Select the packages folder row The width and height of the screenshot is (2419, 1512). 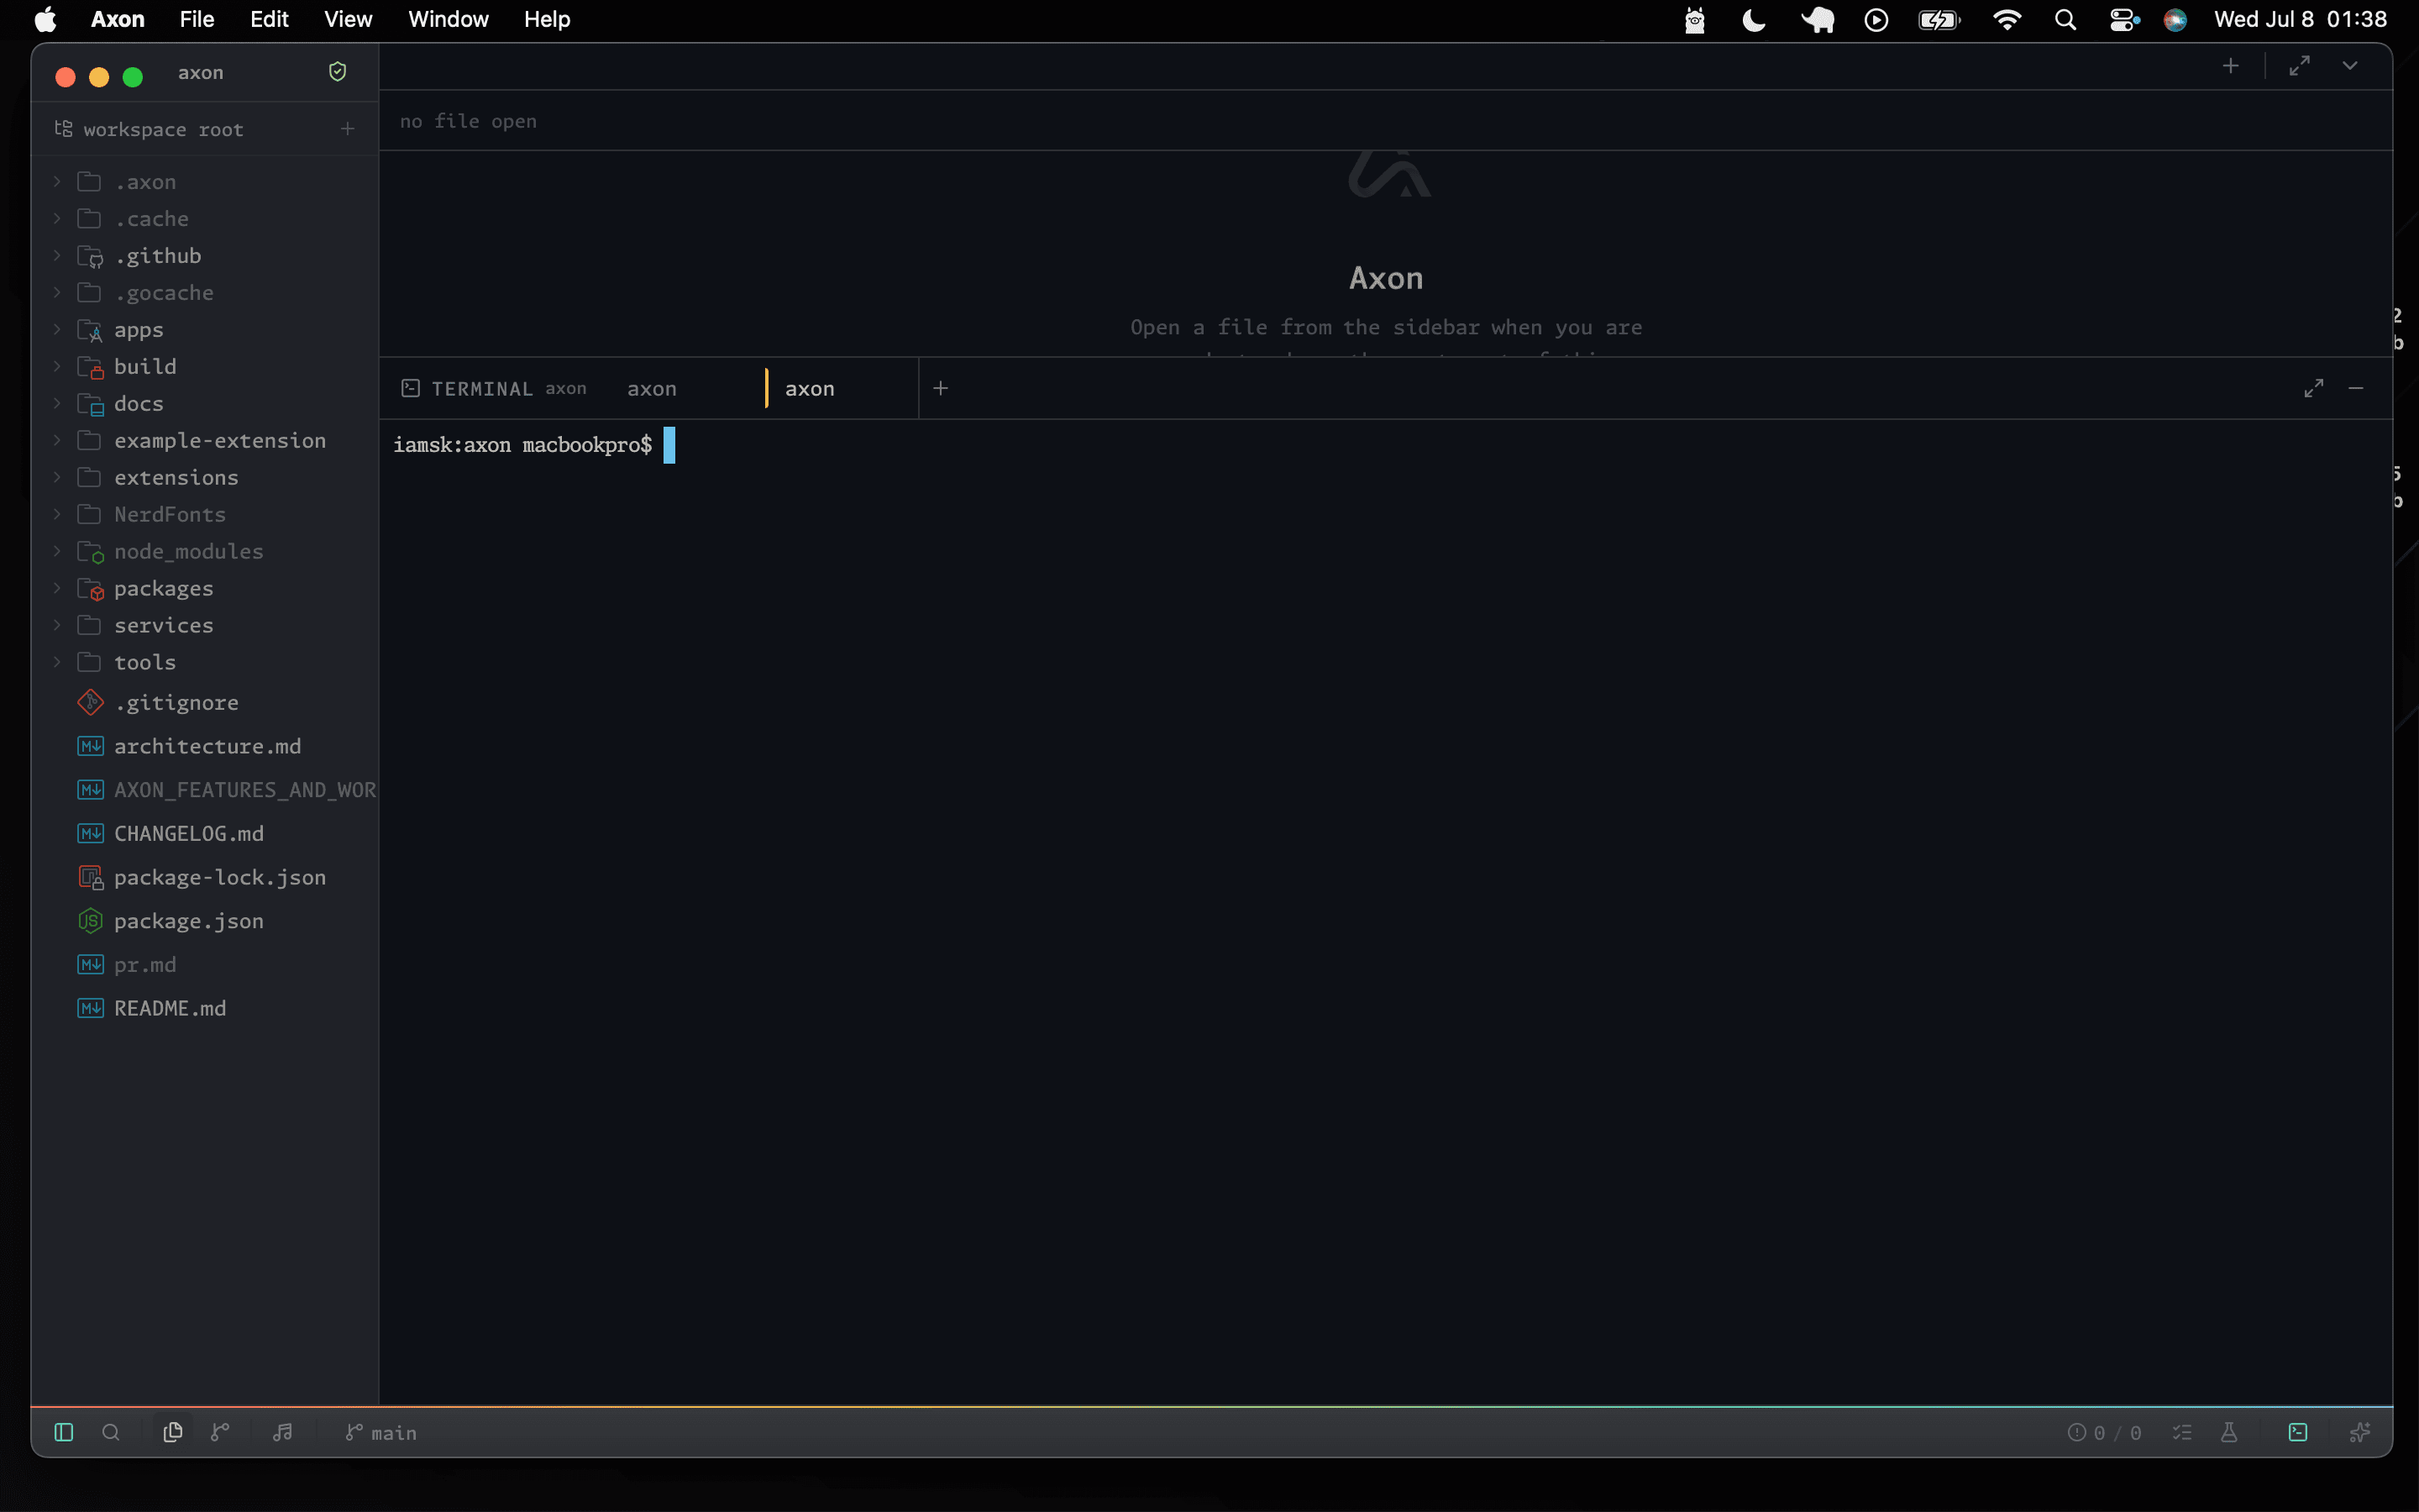204,589
